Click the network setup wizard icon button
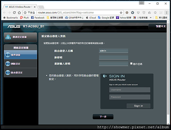 [21, 37]
